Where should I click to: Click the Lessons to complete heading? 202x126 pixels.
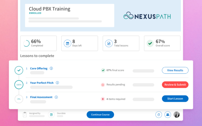click(x=37, y=56)
